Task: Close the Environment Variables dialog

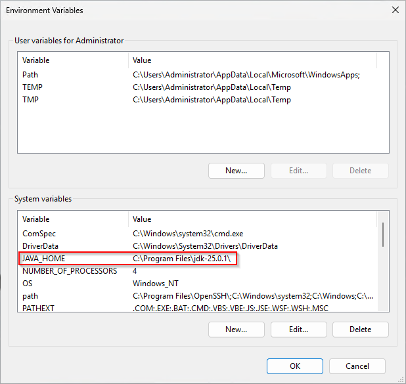Action: click(394, 11)
